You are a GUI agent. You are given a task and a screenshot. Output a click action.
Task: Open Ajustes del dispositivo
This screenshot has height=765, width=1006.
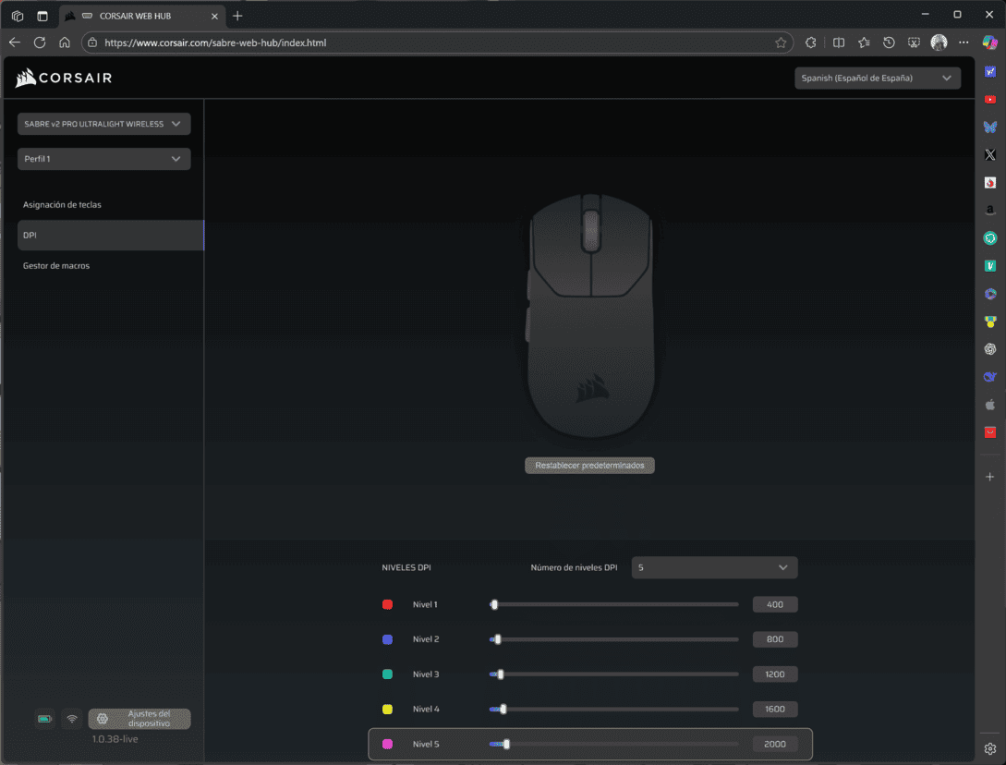(139, 719)
